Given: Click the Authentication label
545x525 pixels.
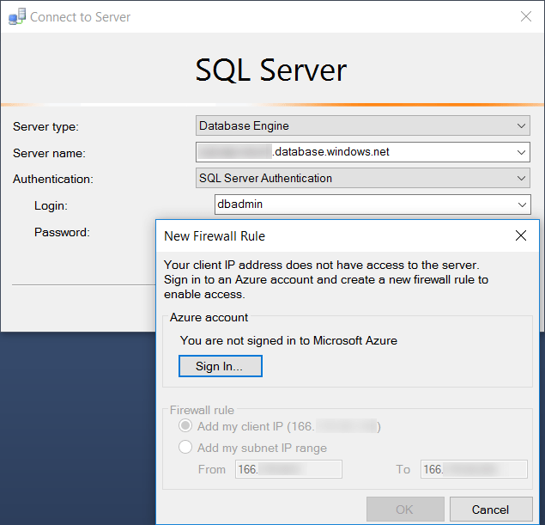Looking at the screenshot, I should click(x=53, y=179).
